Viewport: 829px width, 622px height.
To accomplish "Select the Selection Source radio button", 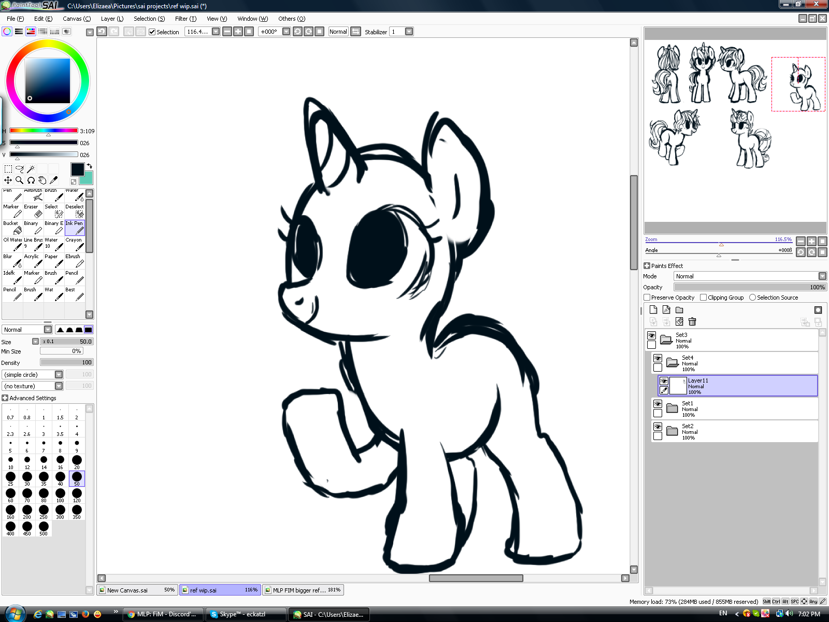I will (752, 298).
